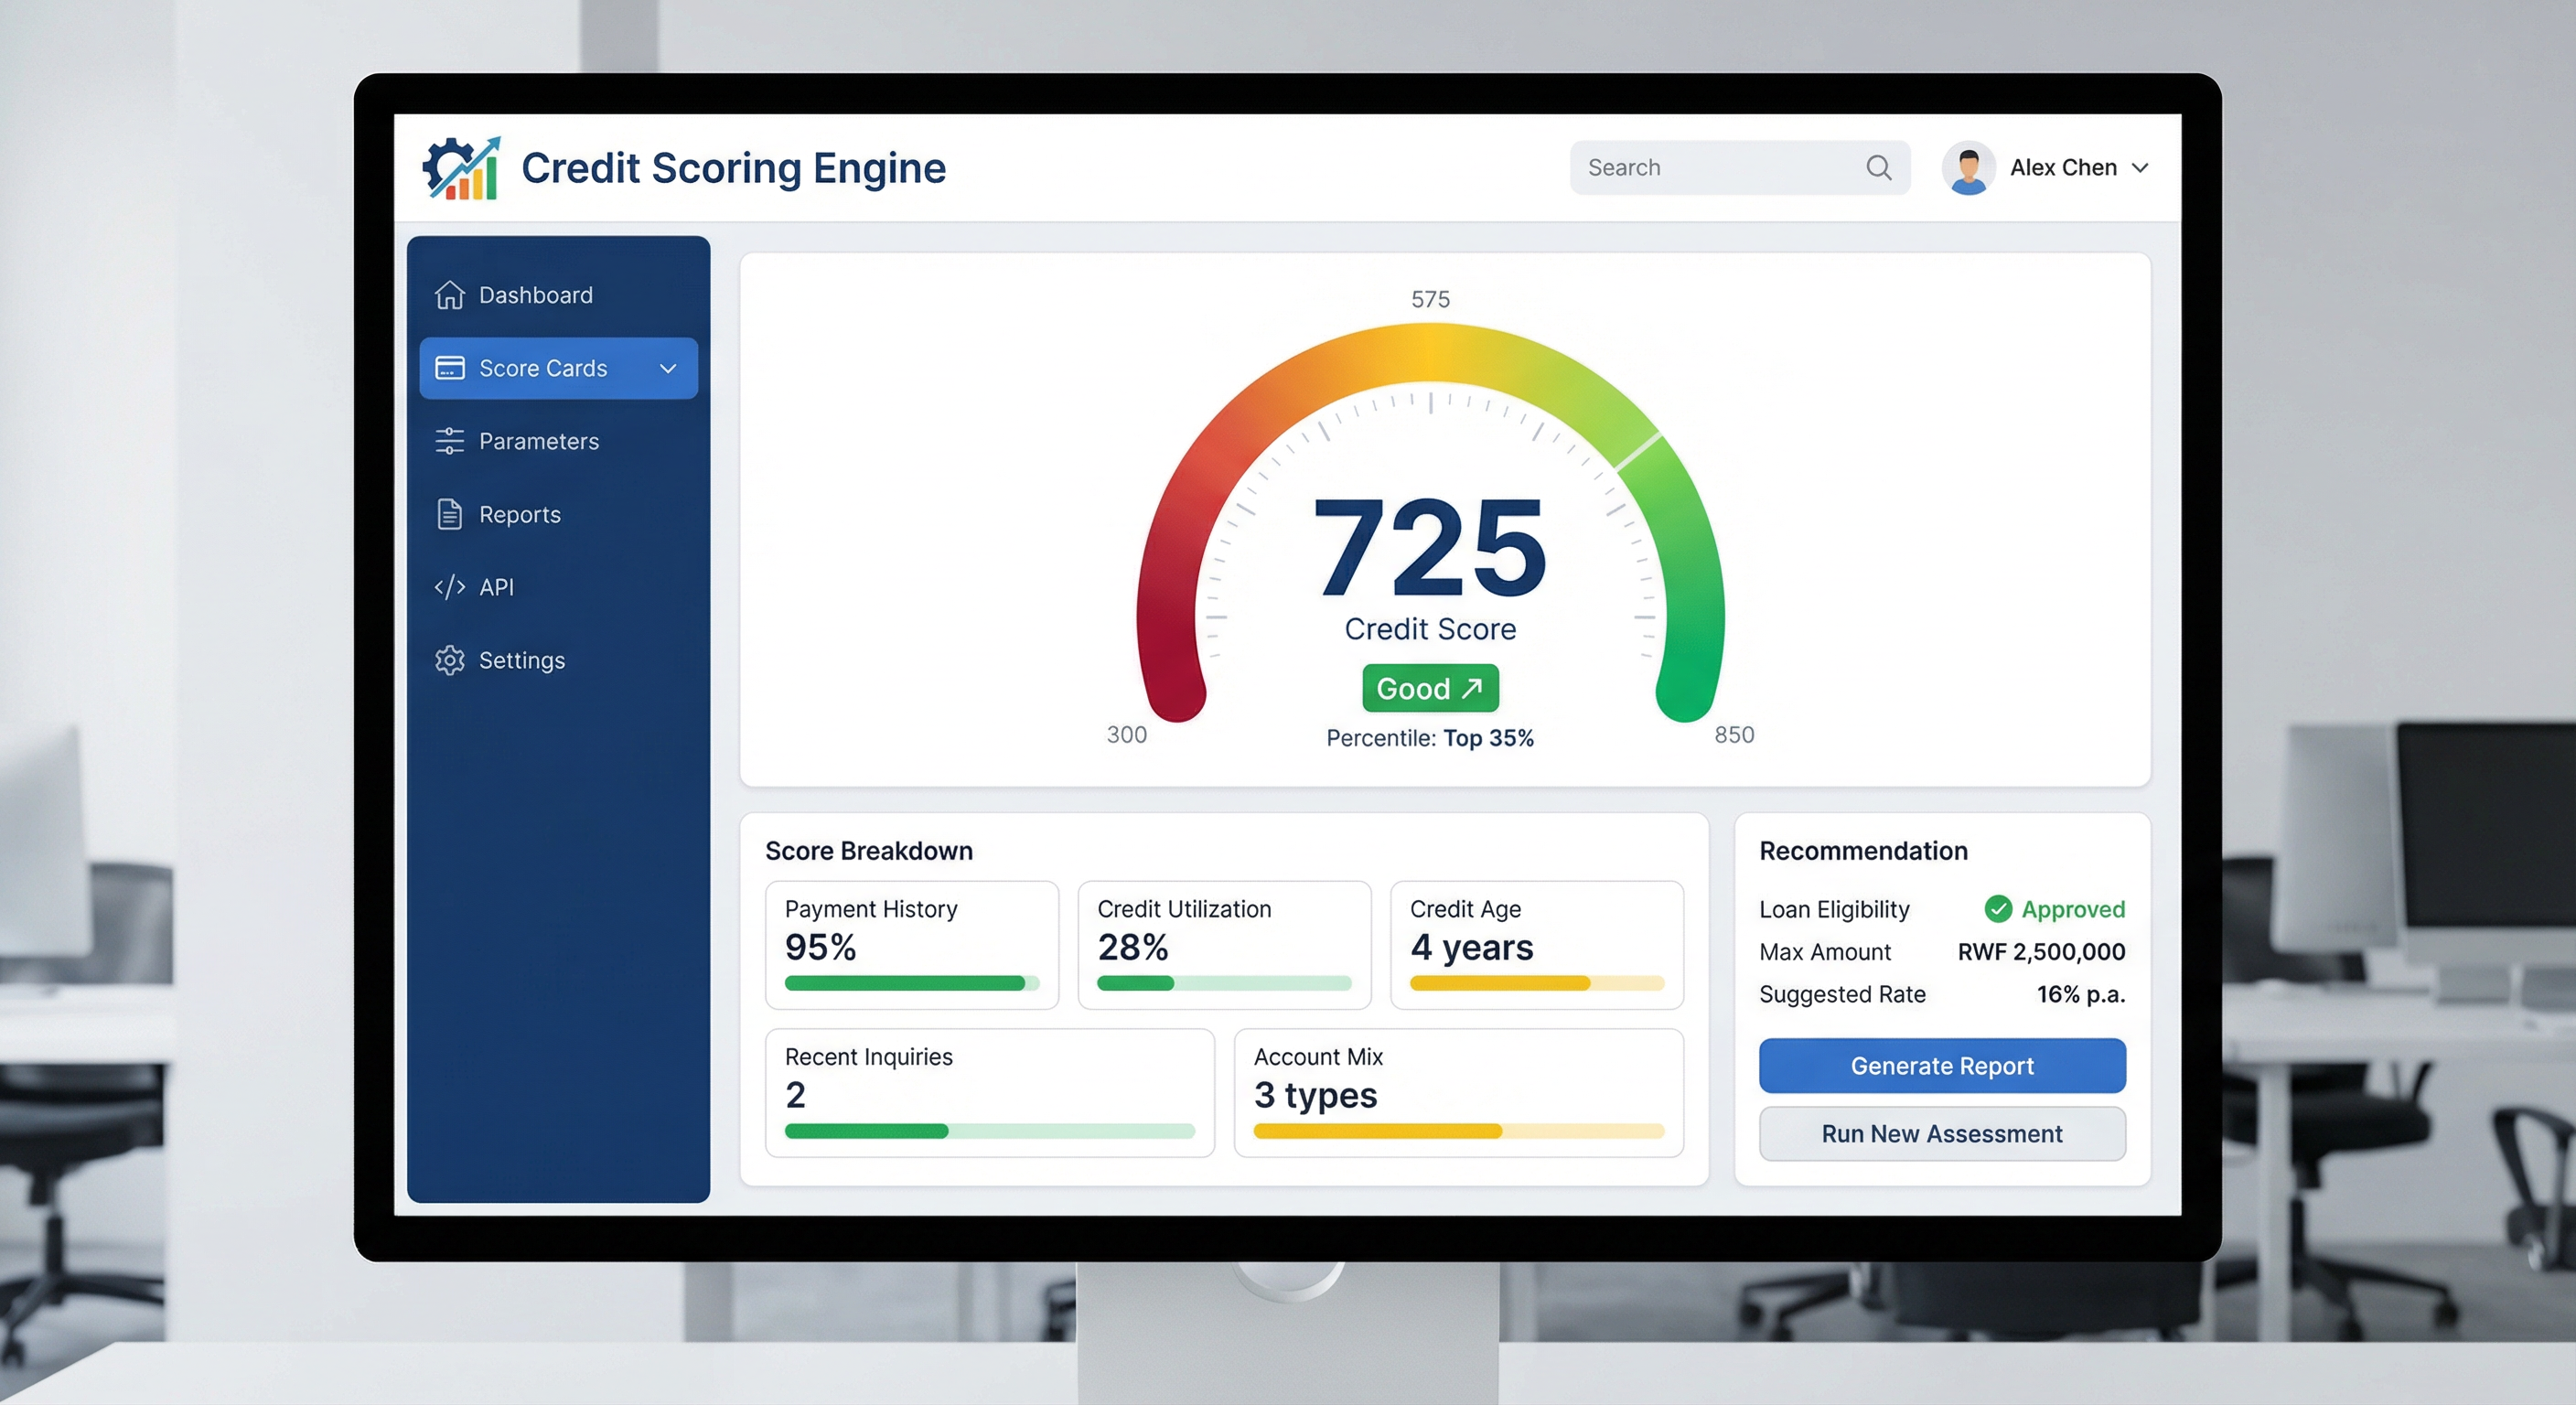Click the Dashboard home icon
The image size is (2576, 1405).
pos(449,295)
